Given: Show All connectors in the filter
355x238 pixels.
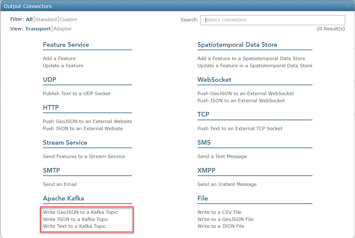Looking at the screenshot, I should tap(29, 19).
